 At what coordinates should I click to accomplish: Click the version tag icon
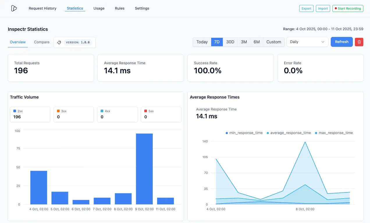(x=59, y=42)
